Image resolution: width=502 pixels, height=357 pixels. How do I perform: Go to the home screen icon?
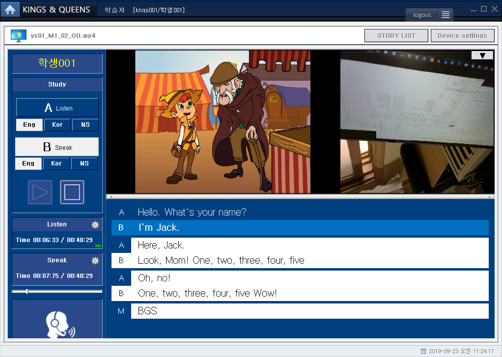(x=10, y=9)
